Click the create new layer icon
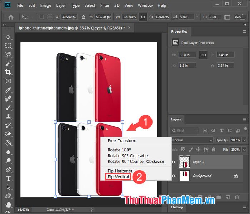The image size is (250, 214). click(x=228, y=197)
